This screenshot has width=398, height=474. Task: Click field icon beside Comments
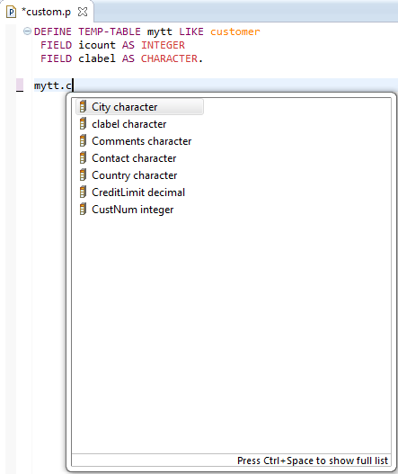pos(83,141)
